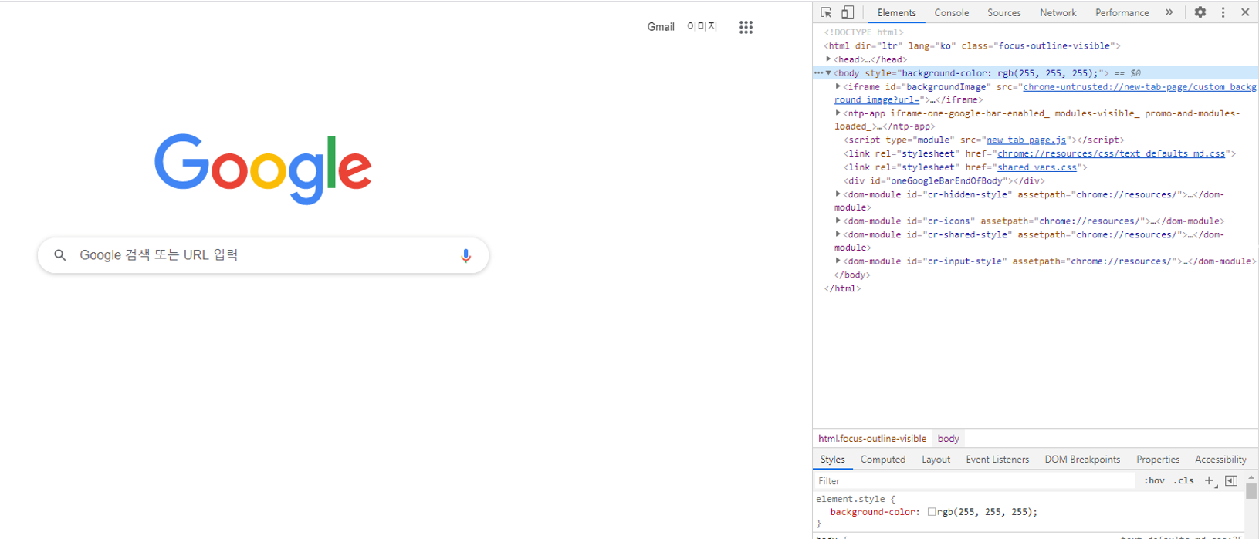This screenshot has width=1259, height=539.
Task: Open the Google apps grid
Action: [x=746, y=27]
